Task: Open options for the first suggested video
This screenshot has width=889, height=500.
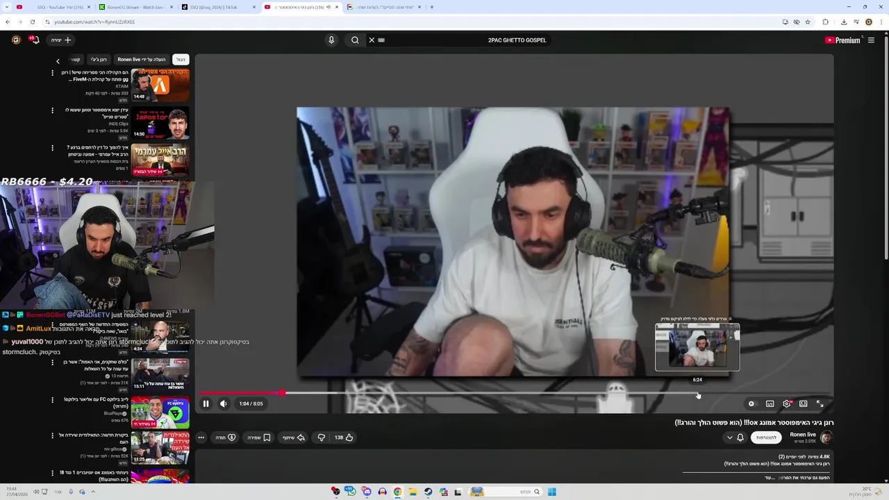Action: [x=52, y=73]
